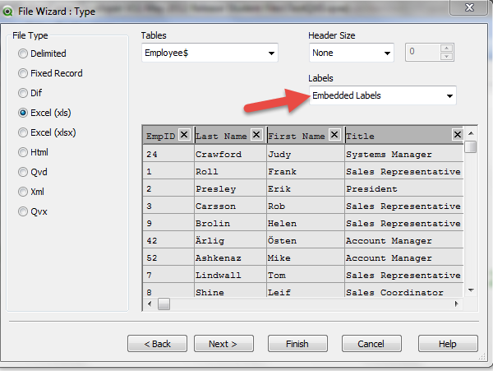Click the preview table's scroll down arrow

[x=471, y=290]
